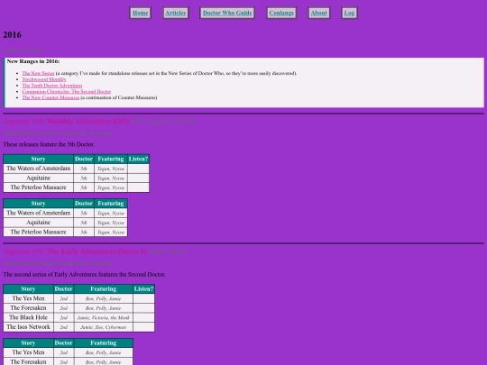
Task: Open the Torchwood Monthly link
Action: coord(44,79)
